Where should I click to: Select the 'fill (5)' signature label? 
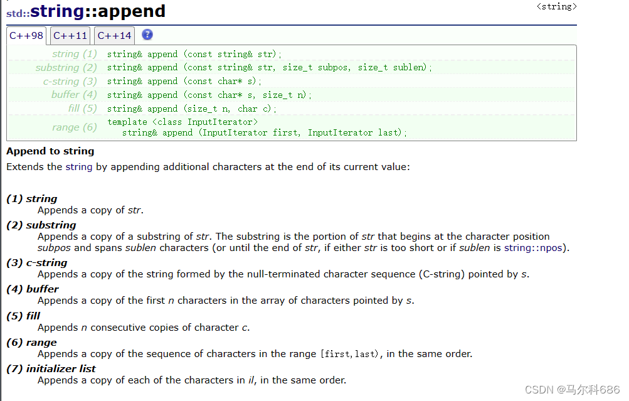(x=83, y=109)
